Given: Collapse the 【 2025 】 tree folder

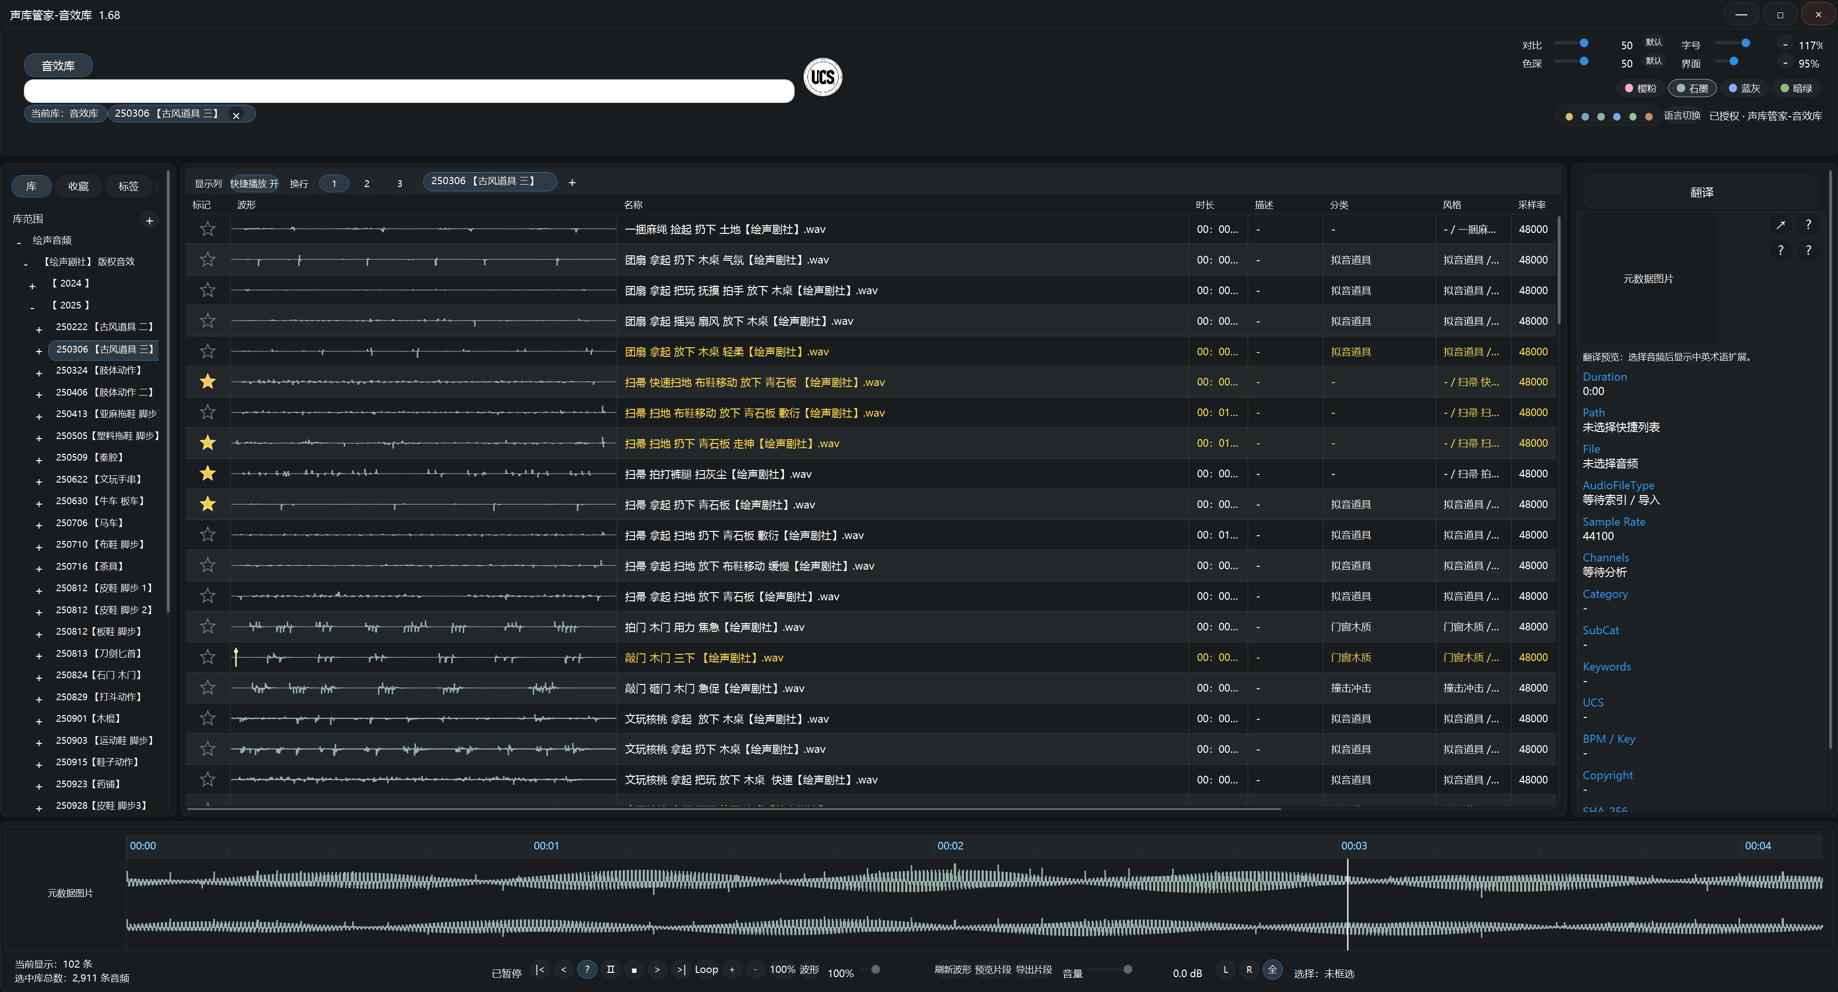Looking at the screenshot, I should tap(32, 308).
